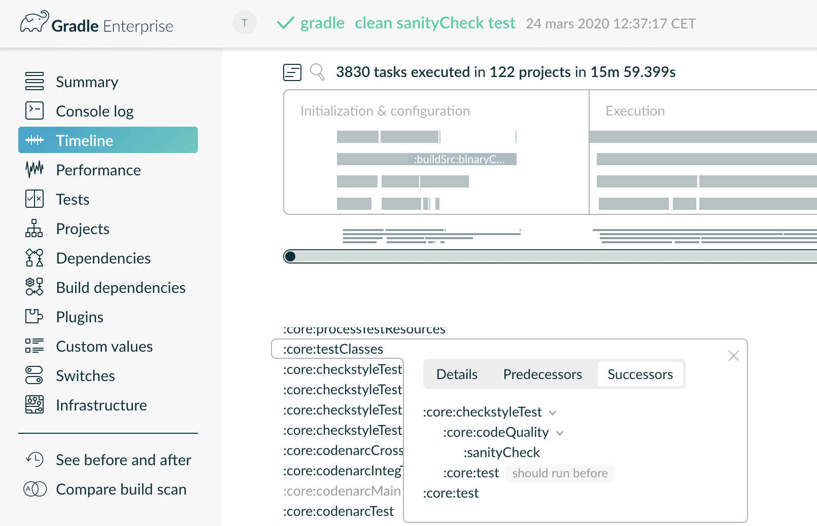Click the magnifier search icon in timeline
The height and width of the screenshot is (526, 817).
point(318,72)
